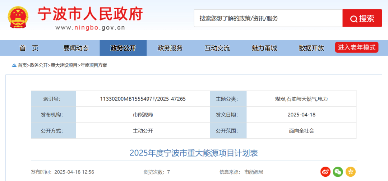Click the national emblem logo

18,17
